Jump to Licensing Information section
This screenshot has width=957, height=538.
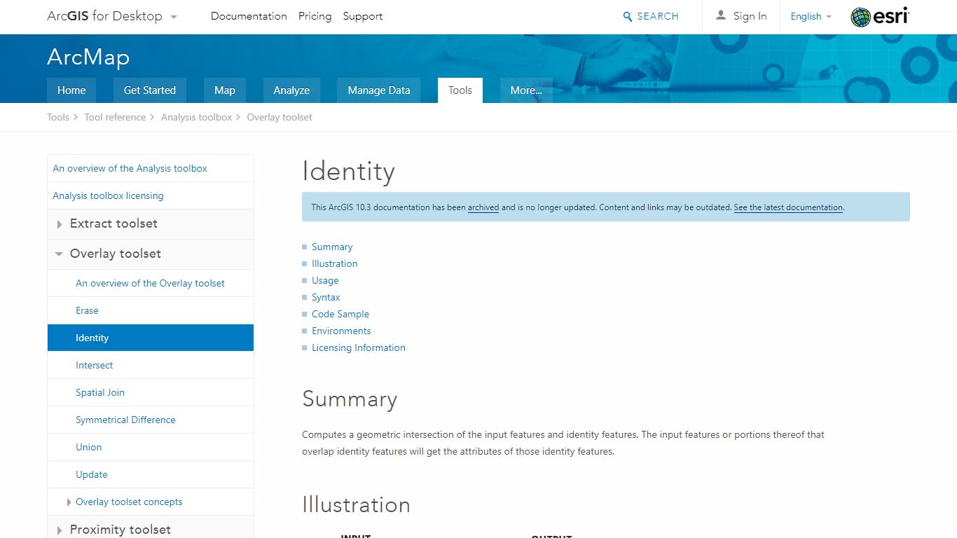[358, 348]
